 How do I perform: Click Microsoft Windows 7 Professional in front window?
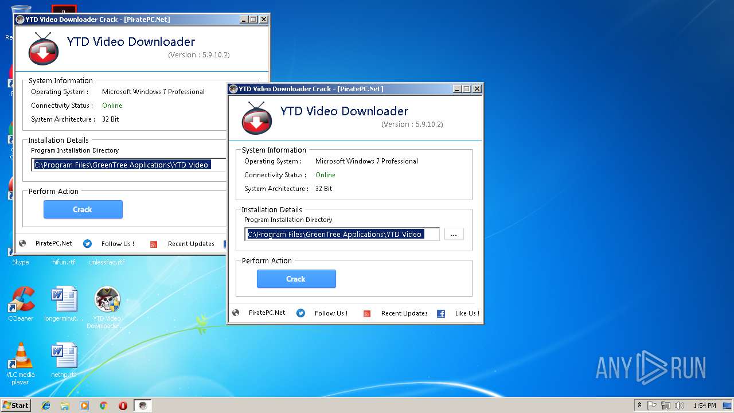click(366, 161)
